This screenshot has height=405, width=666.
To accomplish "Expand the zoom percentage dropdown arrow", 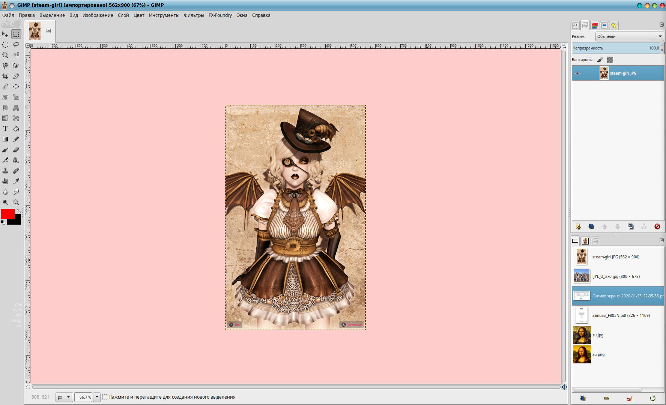I will [97, 397].
